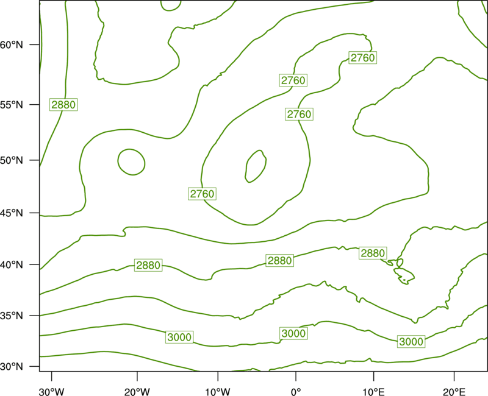Select the 20°W longitude axis label
The height and width of the screenshot is (396, 488).
[x=137, y=392]
